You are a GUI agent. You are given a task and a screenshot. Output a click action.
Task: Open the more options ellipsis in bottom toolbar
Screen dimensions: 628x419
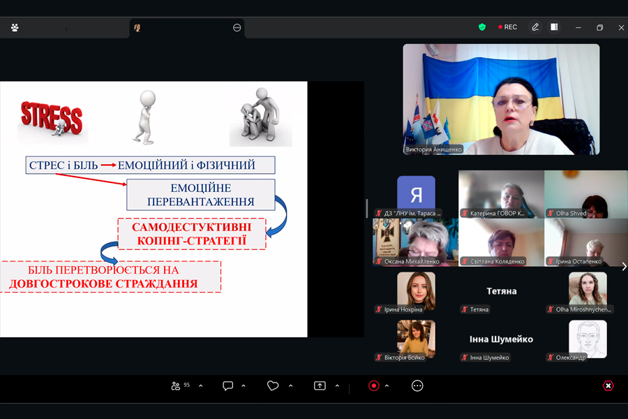click(417, 385)
